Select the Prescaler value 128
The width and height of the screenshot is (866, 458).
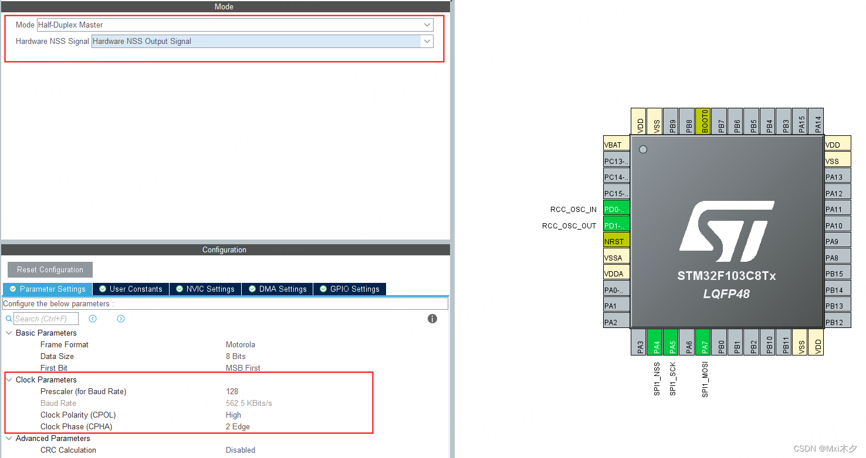click(232, 391)
